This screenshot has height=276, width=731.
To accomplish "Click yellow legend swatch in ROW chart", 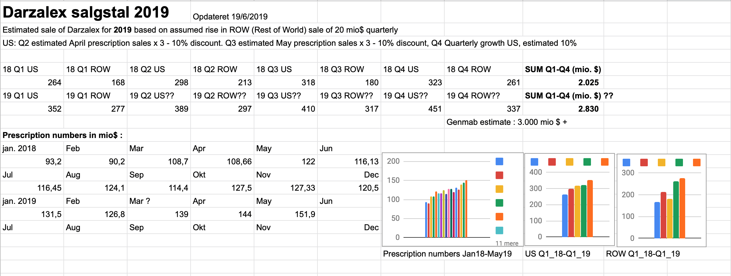I will [x=661, y=162].
